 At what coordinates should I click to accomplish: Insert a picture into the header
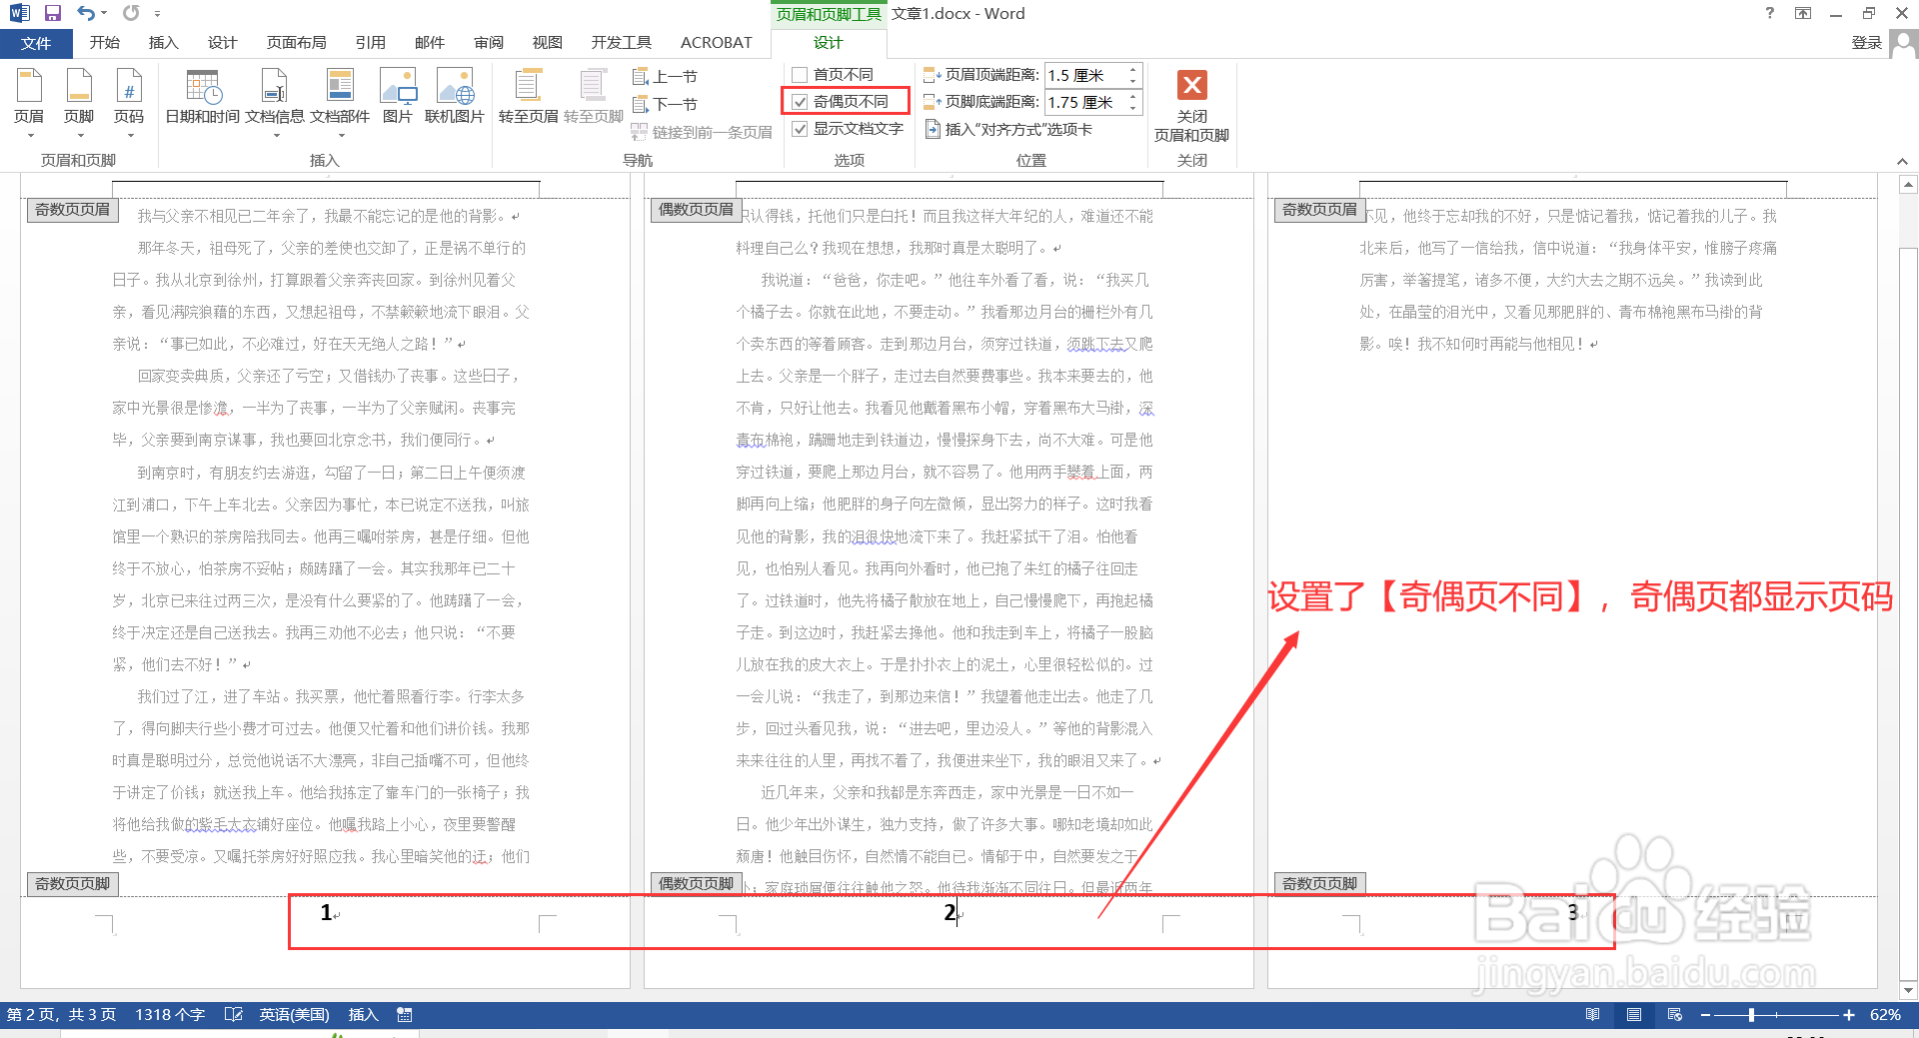[398, 95]
